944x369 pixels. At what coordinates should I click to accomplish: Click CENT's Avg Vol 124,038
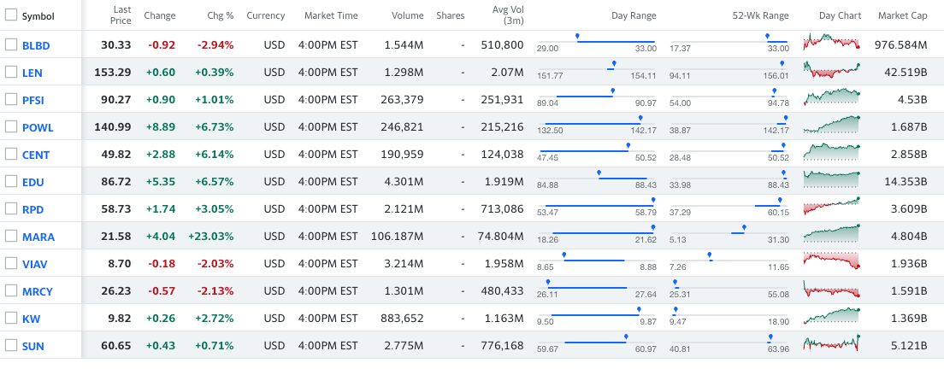pos(502,154)
